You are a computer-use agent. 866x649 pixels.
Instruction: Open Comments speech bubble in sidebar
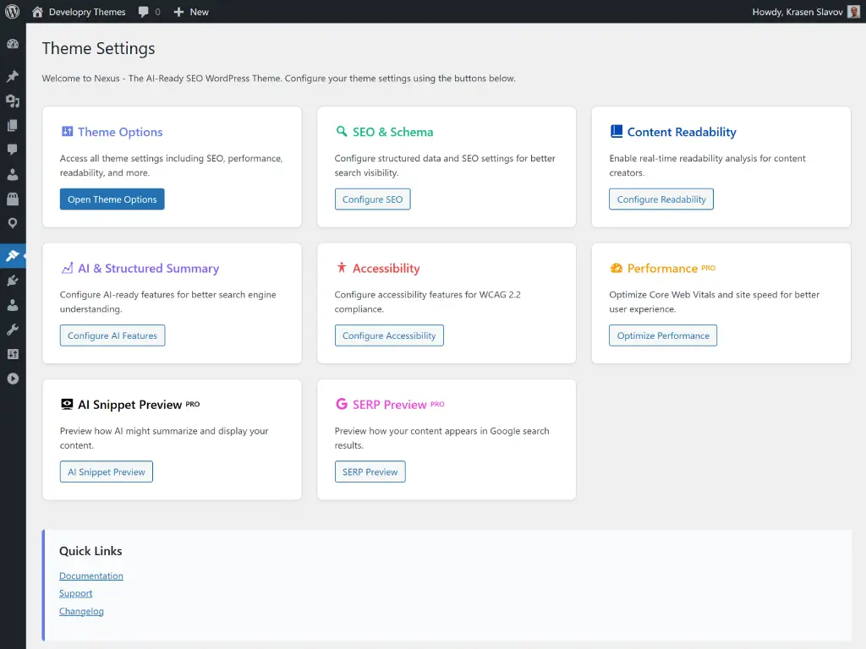tap(13, 150)
